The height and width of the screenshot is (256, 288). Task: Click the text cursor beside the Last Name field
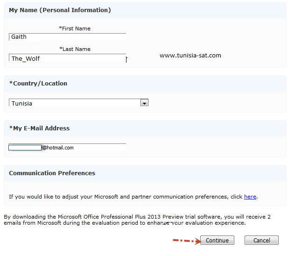[126, 59]
